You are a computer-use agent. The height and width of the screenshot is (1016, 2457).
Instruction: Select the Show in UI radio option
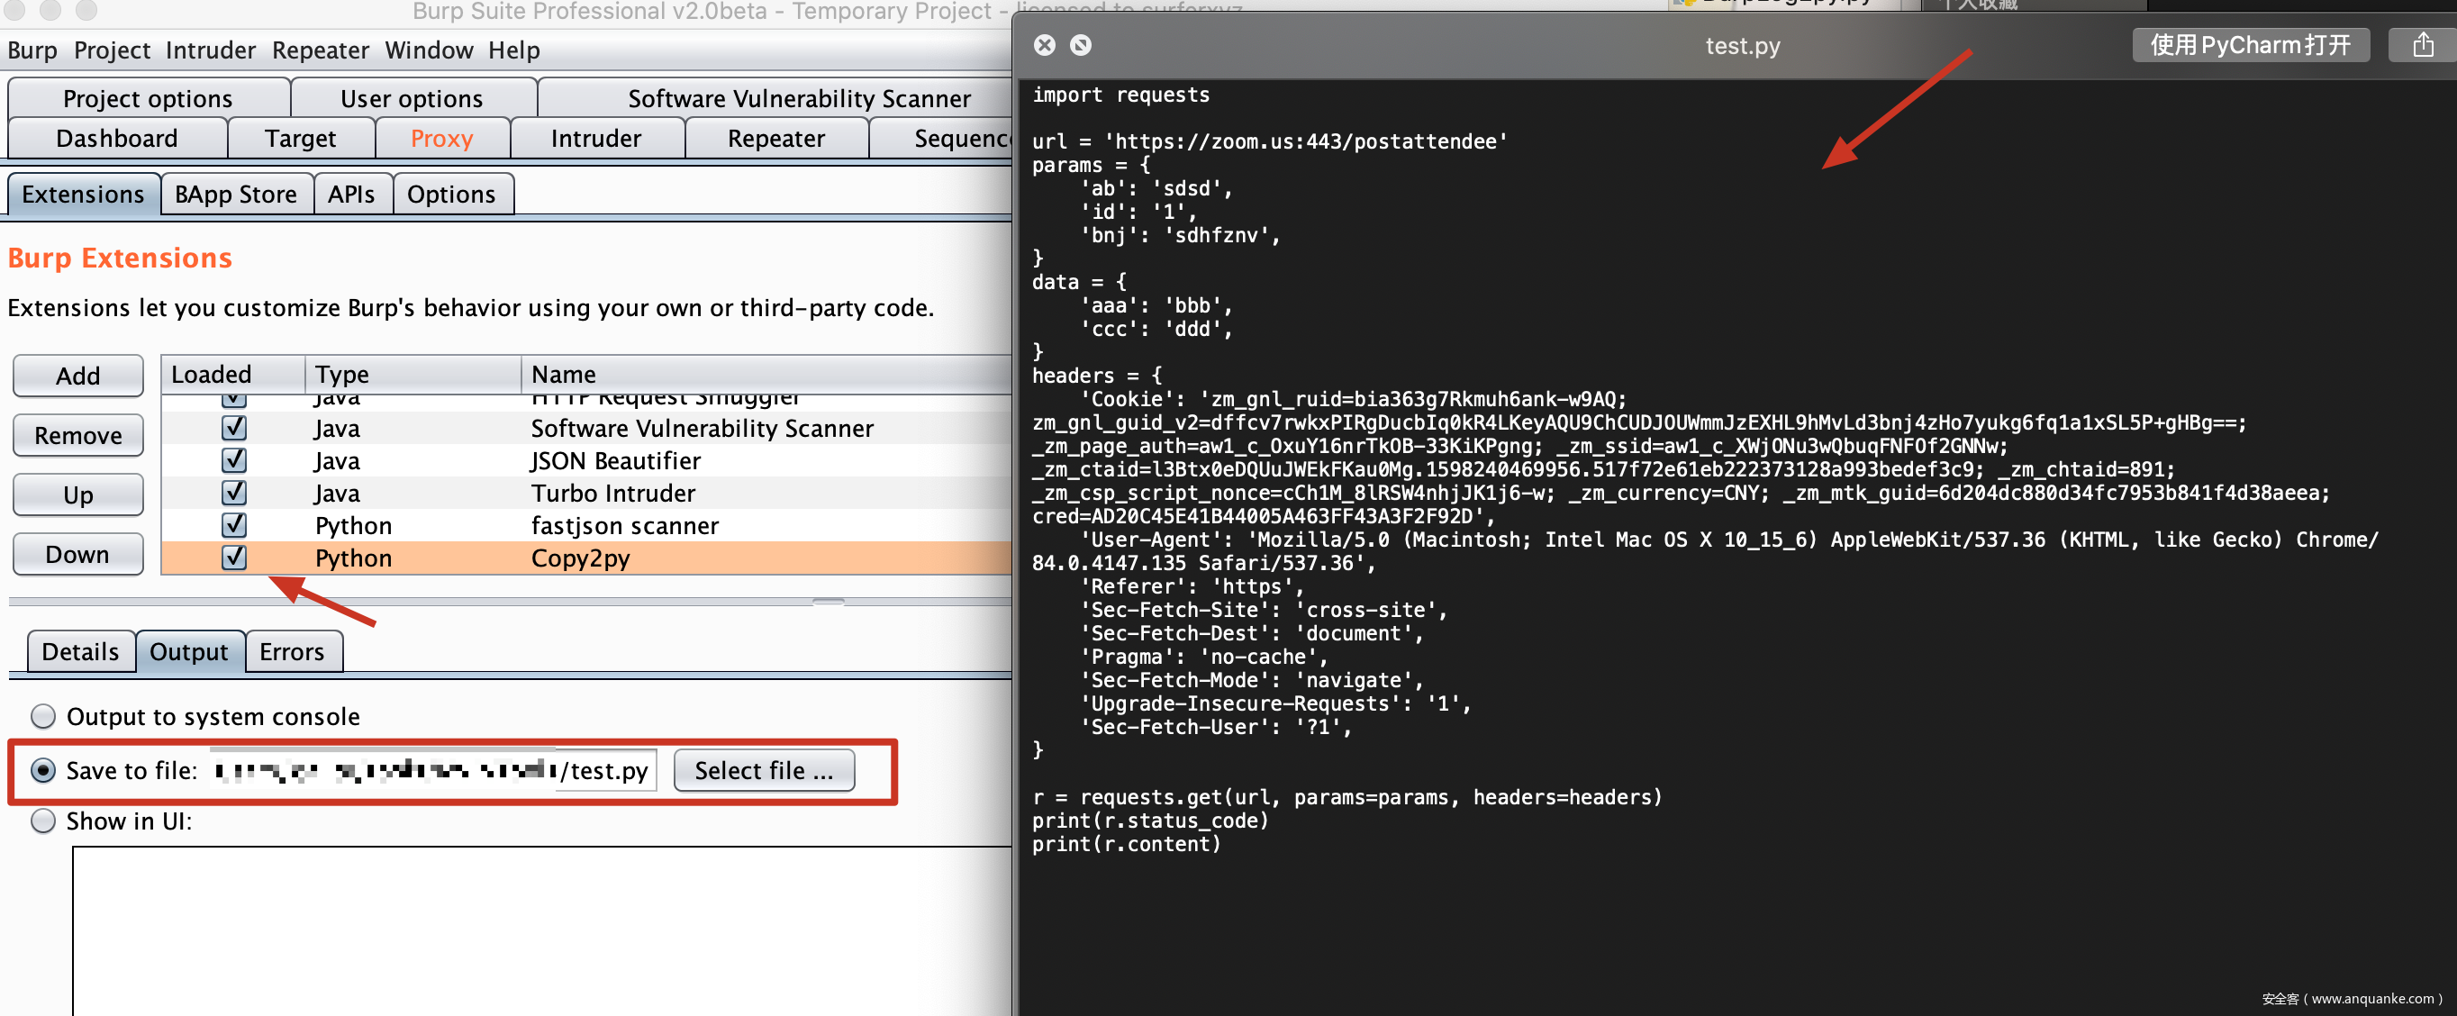point(43,821)
